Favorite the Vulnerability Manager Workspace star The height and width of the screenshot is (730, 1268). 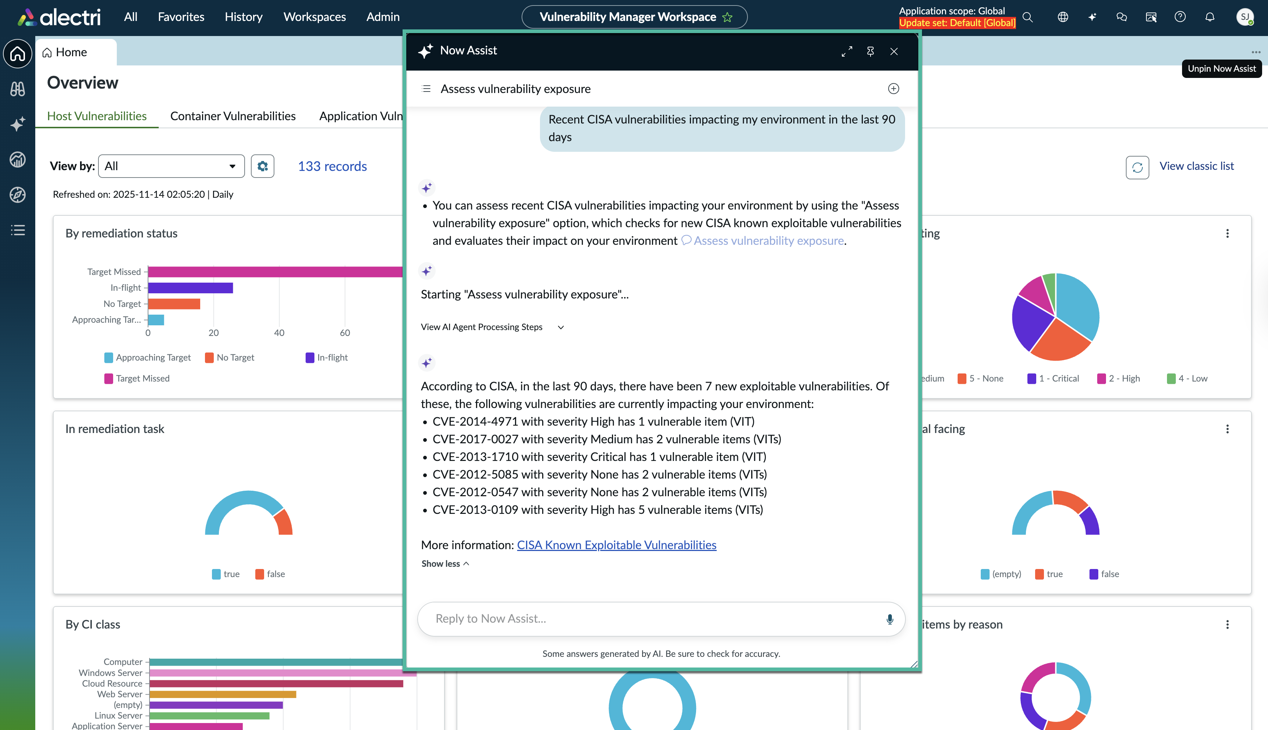pos(727,17)
